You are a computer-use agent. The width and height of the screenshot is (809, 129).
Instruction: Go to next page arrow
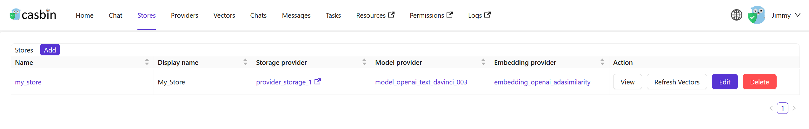794,108
